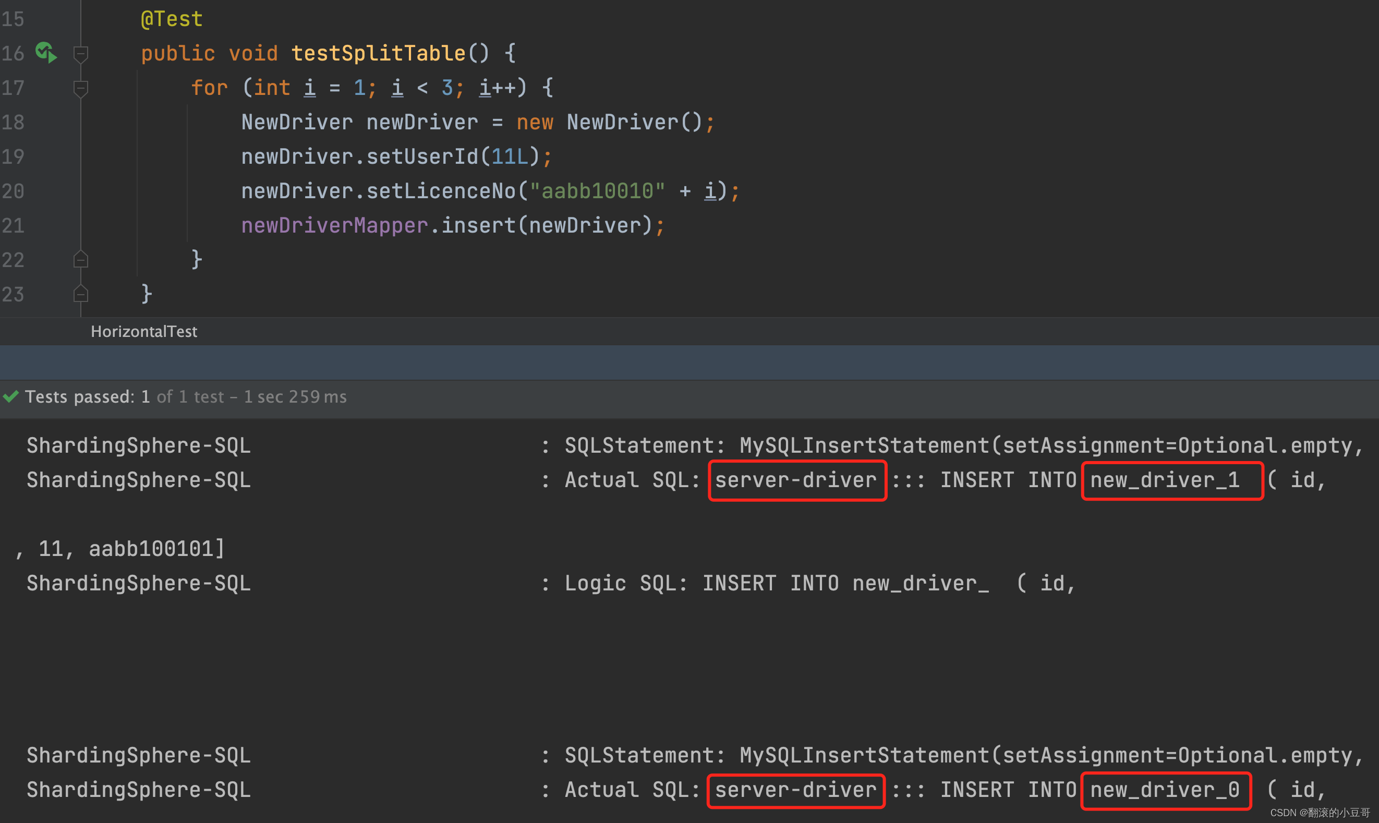Click the fold end marker on line 23

pos(81,294)
